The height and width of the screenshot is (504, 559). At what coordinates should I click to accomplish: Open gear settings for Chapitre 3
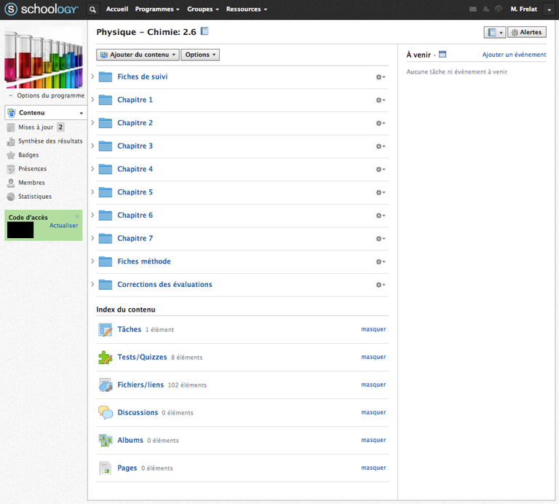(x=380, y=146)
